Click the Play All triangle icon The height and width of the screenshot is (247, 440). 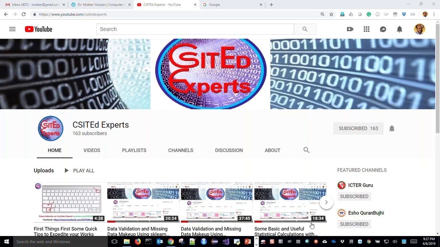click(x=66, y=170)
